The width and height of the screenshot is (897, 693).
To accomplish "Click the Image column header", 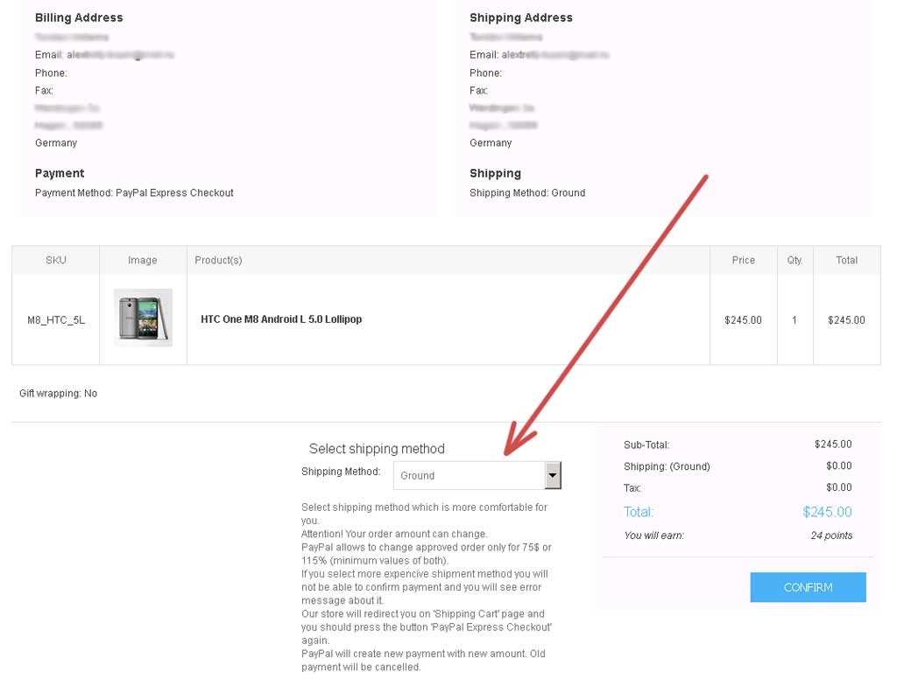I will pos(143,260).
